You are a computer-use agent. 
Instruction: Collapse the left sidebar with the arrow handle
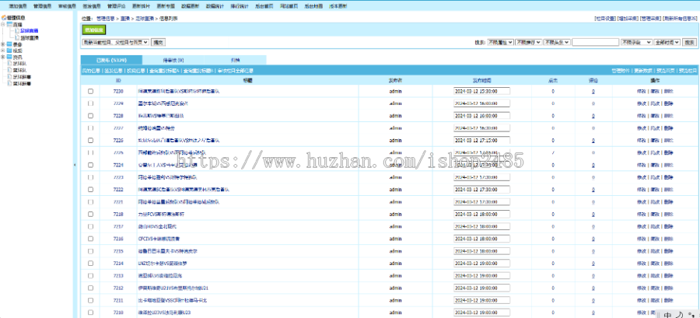[x=75, y=165]
